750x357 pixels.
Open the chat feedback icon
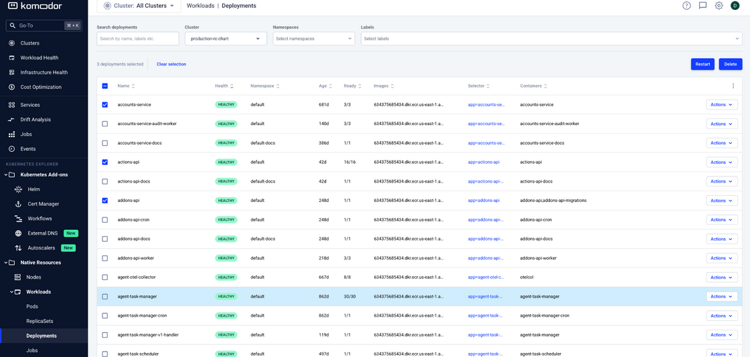[x=702, y=5]
